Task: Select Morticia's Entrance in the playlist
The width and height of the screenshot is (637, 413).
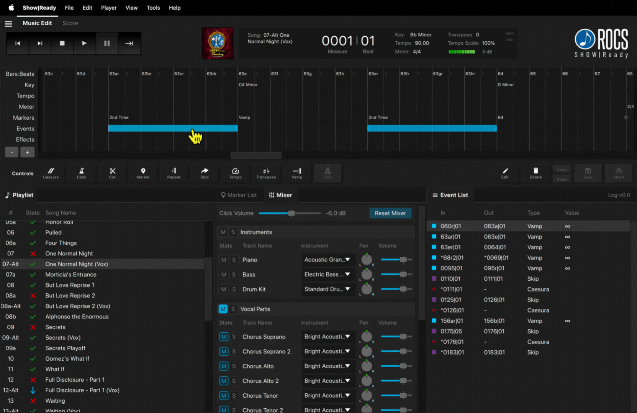Action: 71,275
